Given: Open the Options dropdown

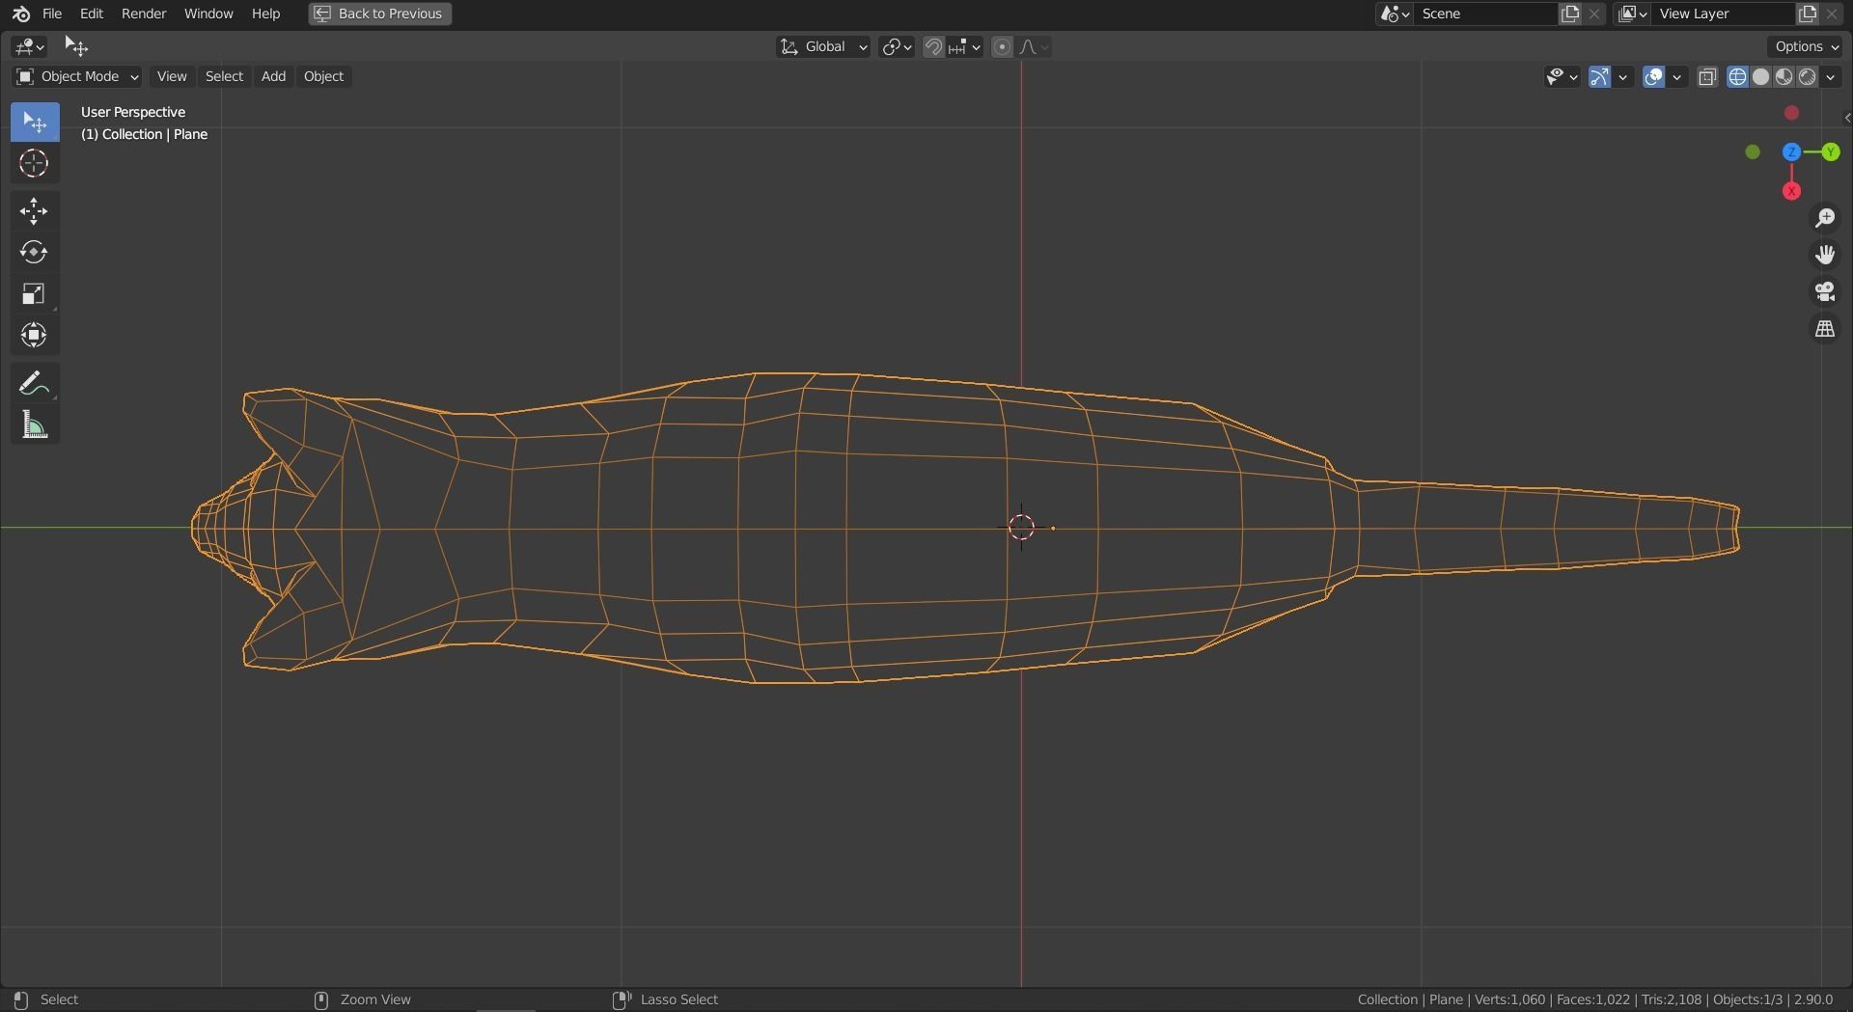Looking at the screenshot, I should 1806,46.
